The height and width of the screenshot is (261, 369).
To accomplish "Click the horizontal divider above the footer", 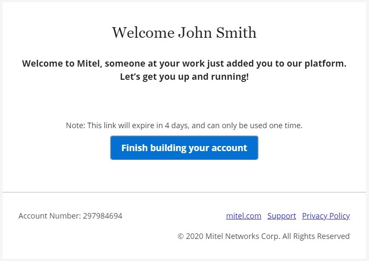I will pyautogui.click(x=184, y=192).
